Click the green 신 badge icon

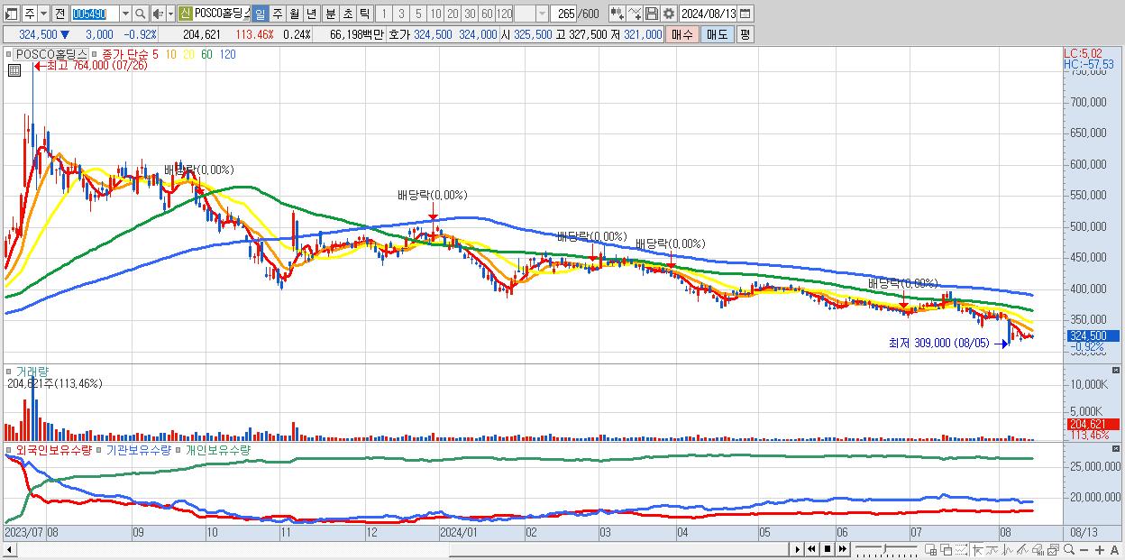click(x=185, y=14)
